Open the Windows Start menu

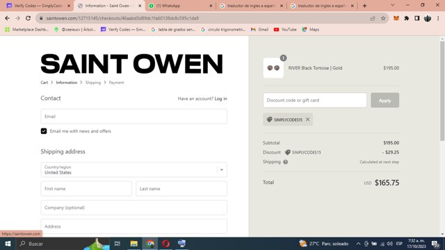pos(8,244)
